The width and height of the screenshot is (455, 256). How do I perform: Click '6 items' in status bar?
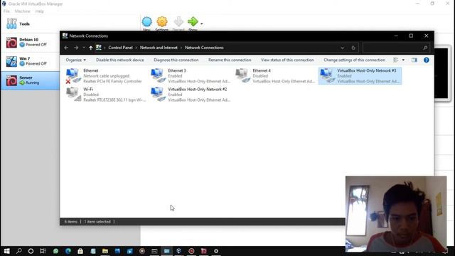pos(71,222)
